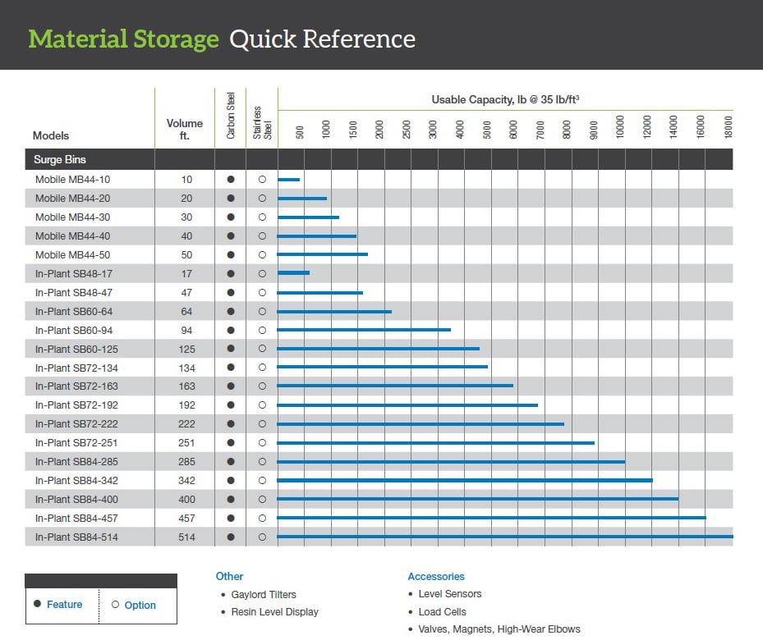The height and width of the screenshot is (640, 763).
Task: Click the stainless steel circle for In-Plant SB72-163
Action: tap(262, 386)
